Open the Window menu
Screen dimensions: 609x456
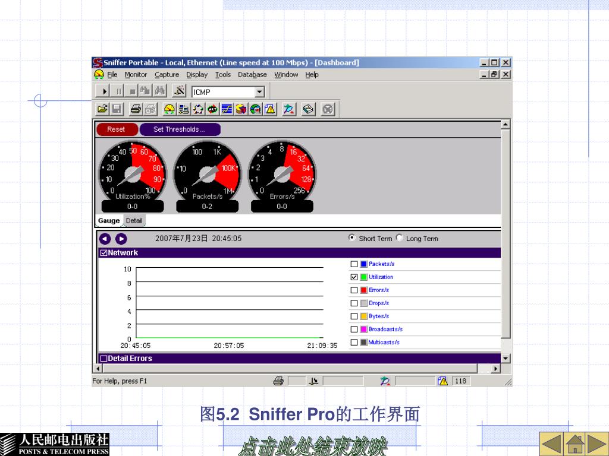pos(286,74)
